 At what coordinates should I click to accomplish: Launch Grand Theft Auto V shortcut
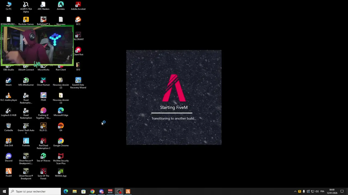click(x=26, y=129)
